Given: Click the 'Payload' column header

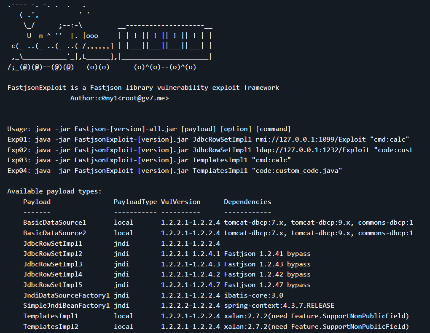Looking at the screenshot, I should click(37, 201).
